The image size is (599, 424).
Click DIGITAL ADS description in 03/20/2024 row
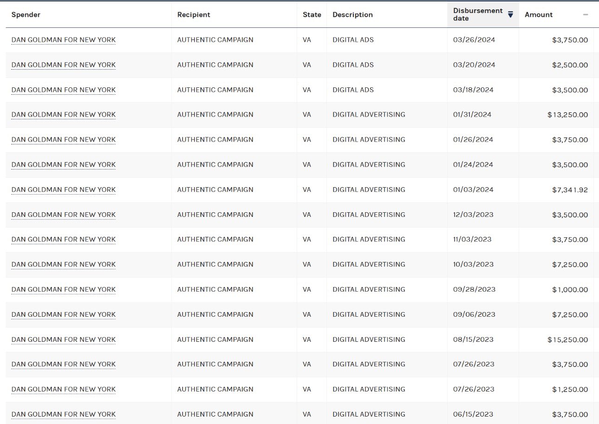click(353, 65)
